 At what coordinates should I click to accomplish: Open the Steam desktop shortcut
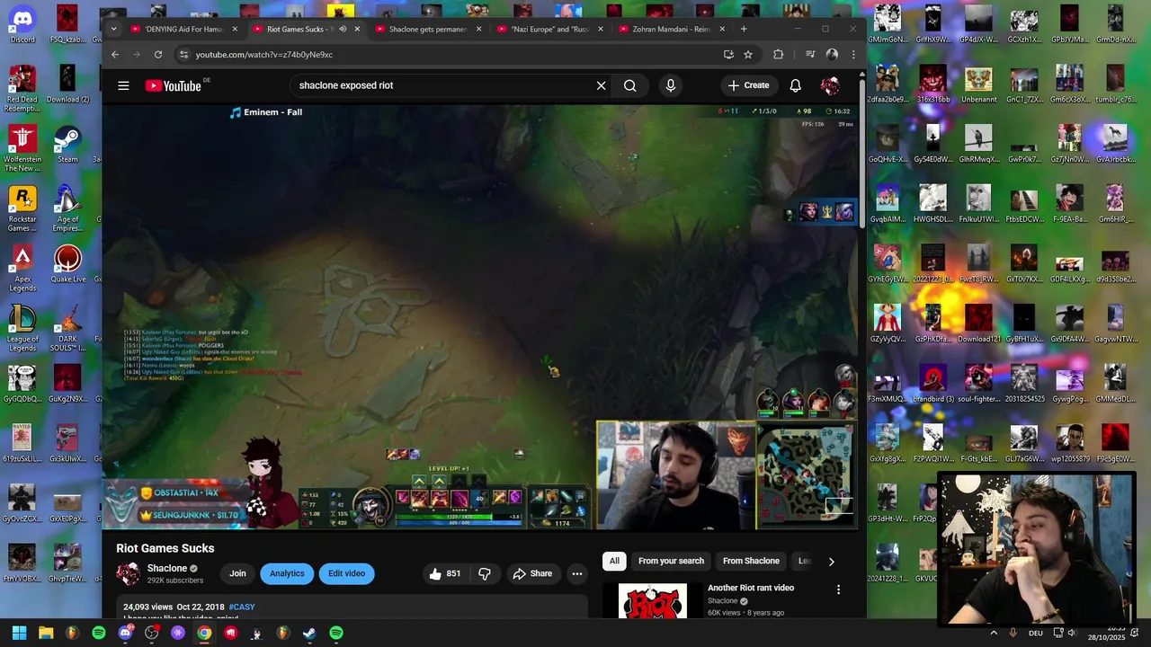(67, 145)
